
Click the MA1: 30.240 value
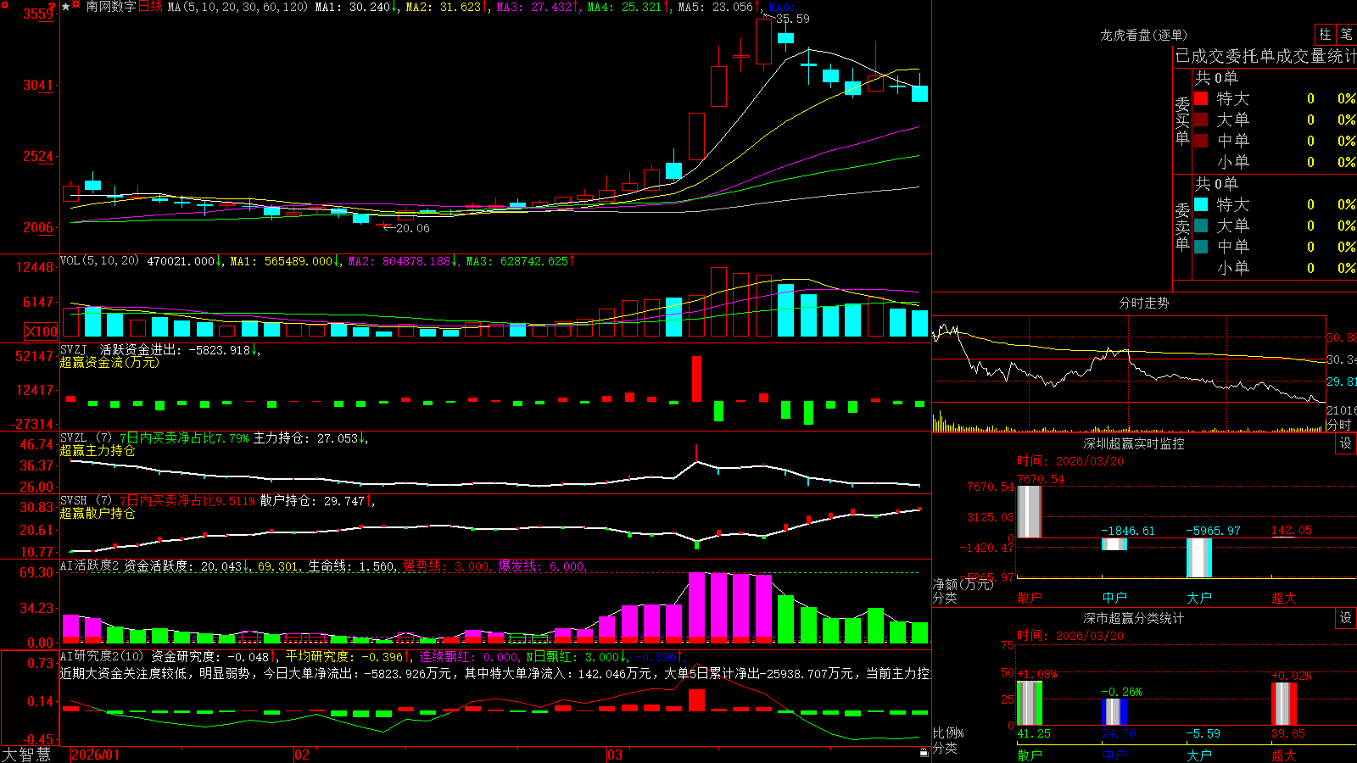[x=355, y=7]
